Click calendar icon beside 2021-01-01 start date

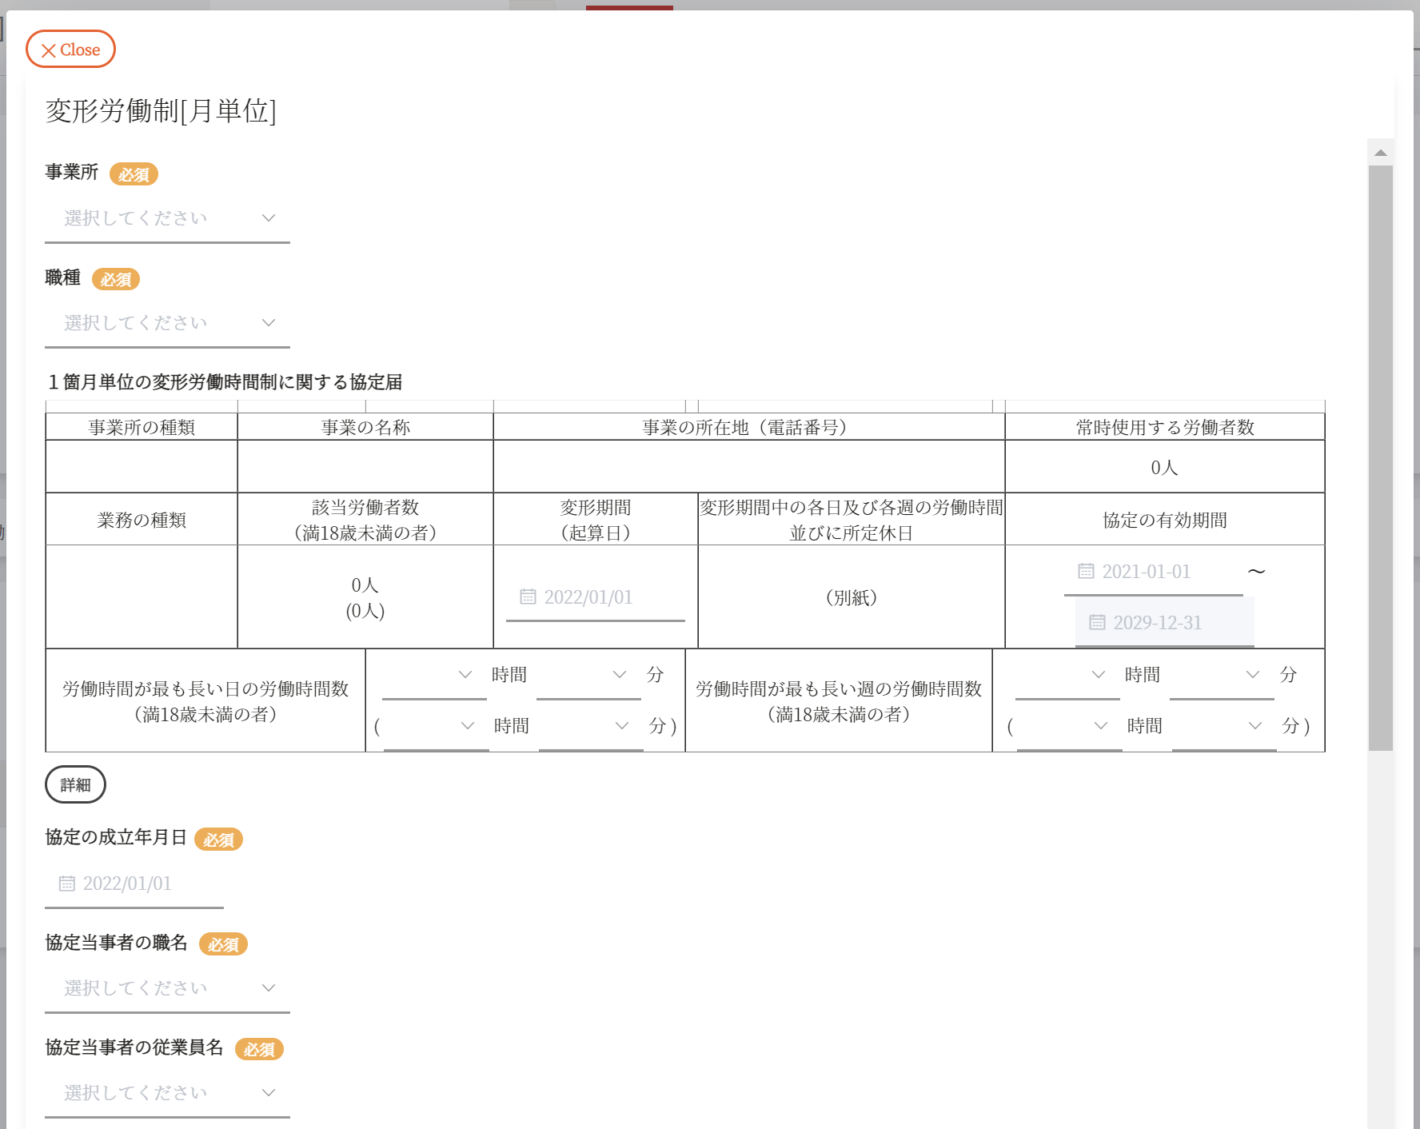[1086, 572]
